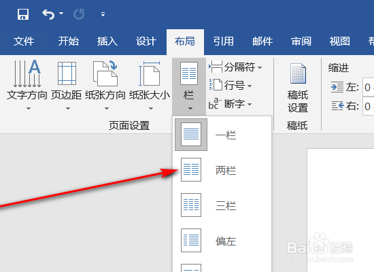Choose the 三栏 three columns option

[x=222, y=205]
